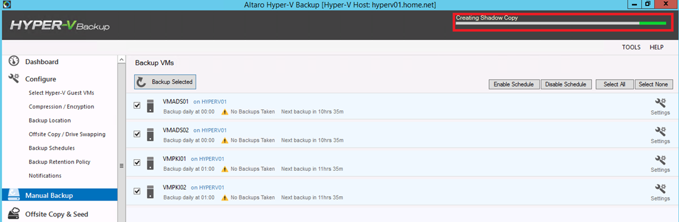Open Backup Schedules page

point(51,148)
